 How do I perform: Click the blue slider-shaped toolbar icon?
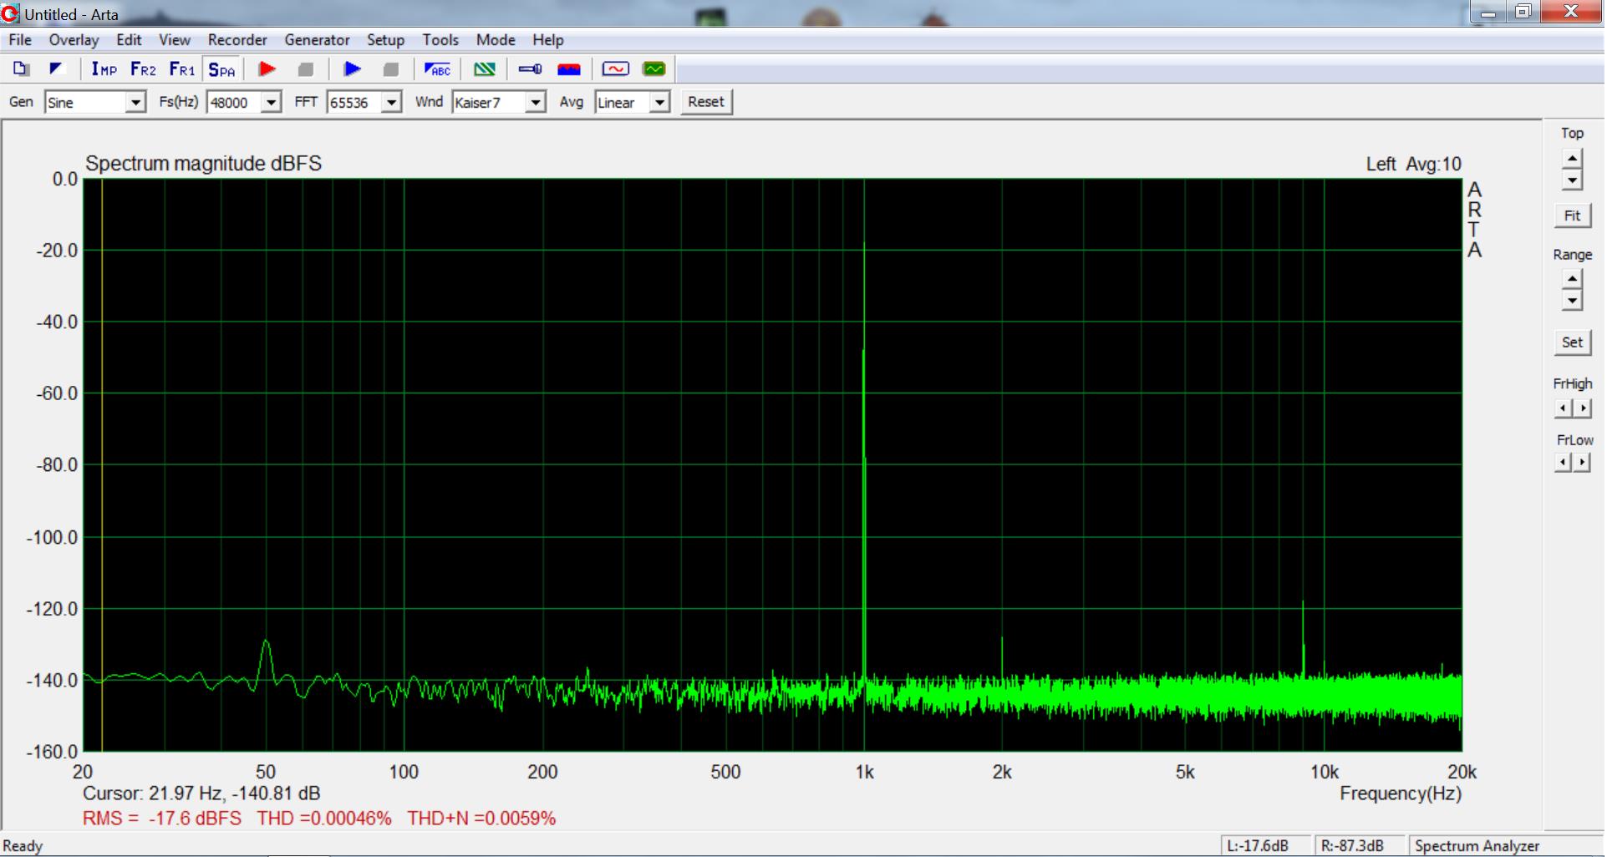(x=530, y=69)
